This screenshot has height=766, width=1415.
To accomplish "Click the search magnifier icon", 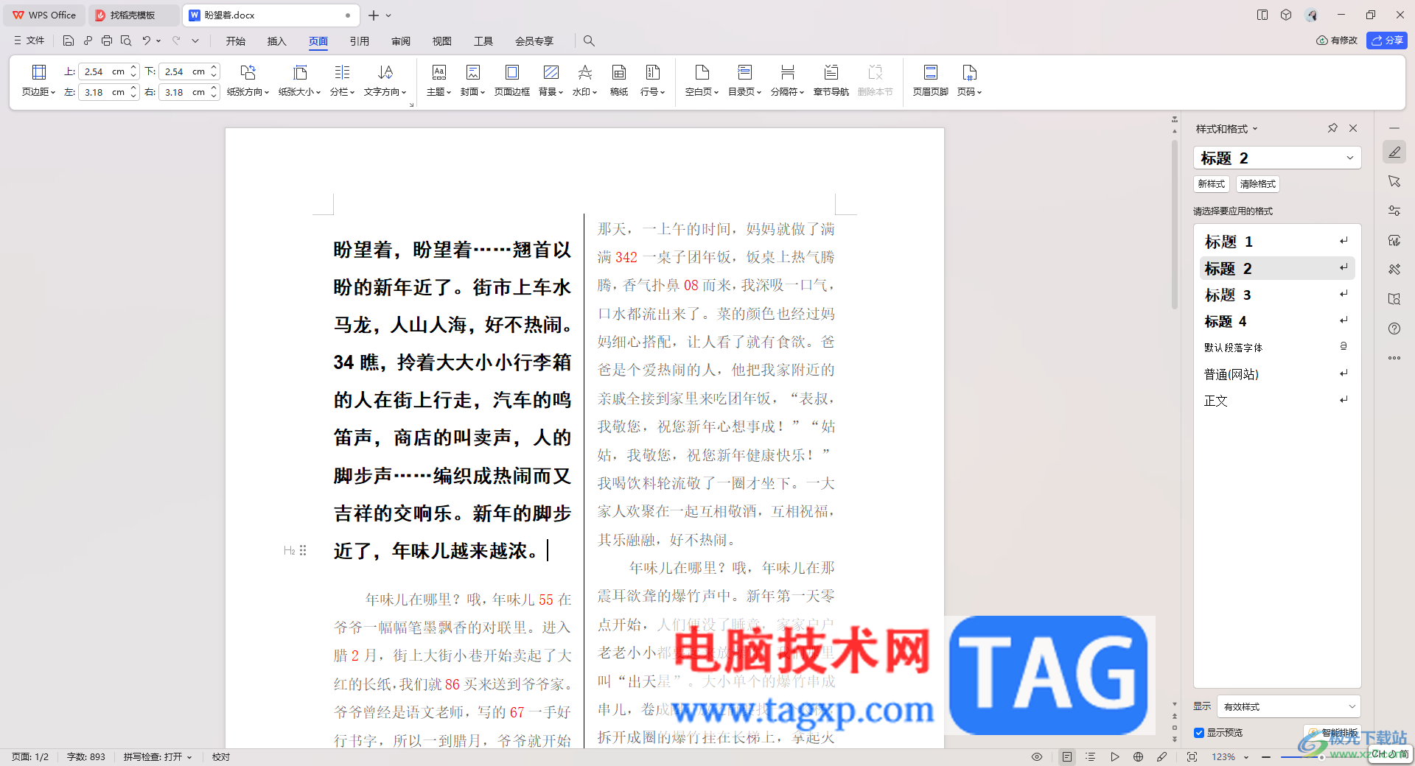I will pyautogui.click(x=589, y=41).
